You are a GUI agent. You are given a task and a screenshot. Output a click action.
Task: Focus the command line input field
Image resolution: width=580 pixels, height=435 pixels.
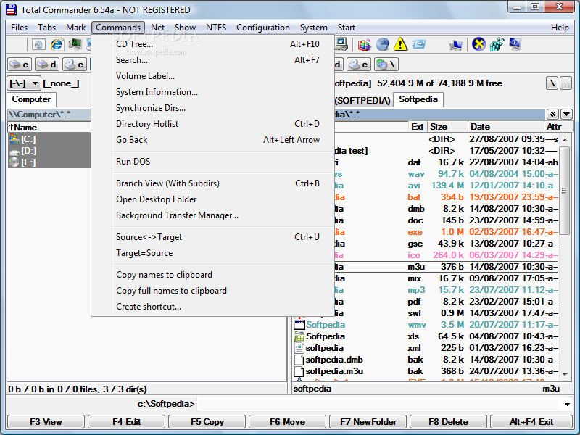tap(380, 404)
